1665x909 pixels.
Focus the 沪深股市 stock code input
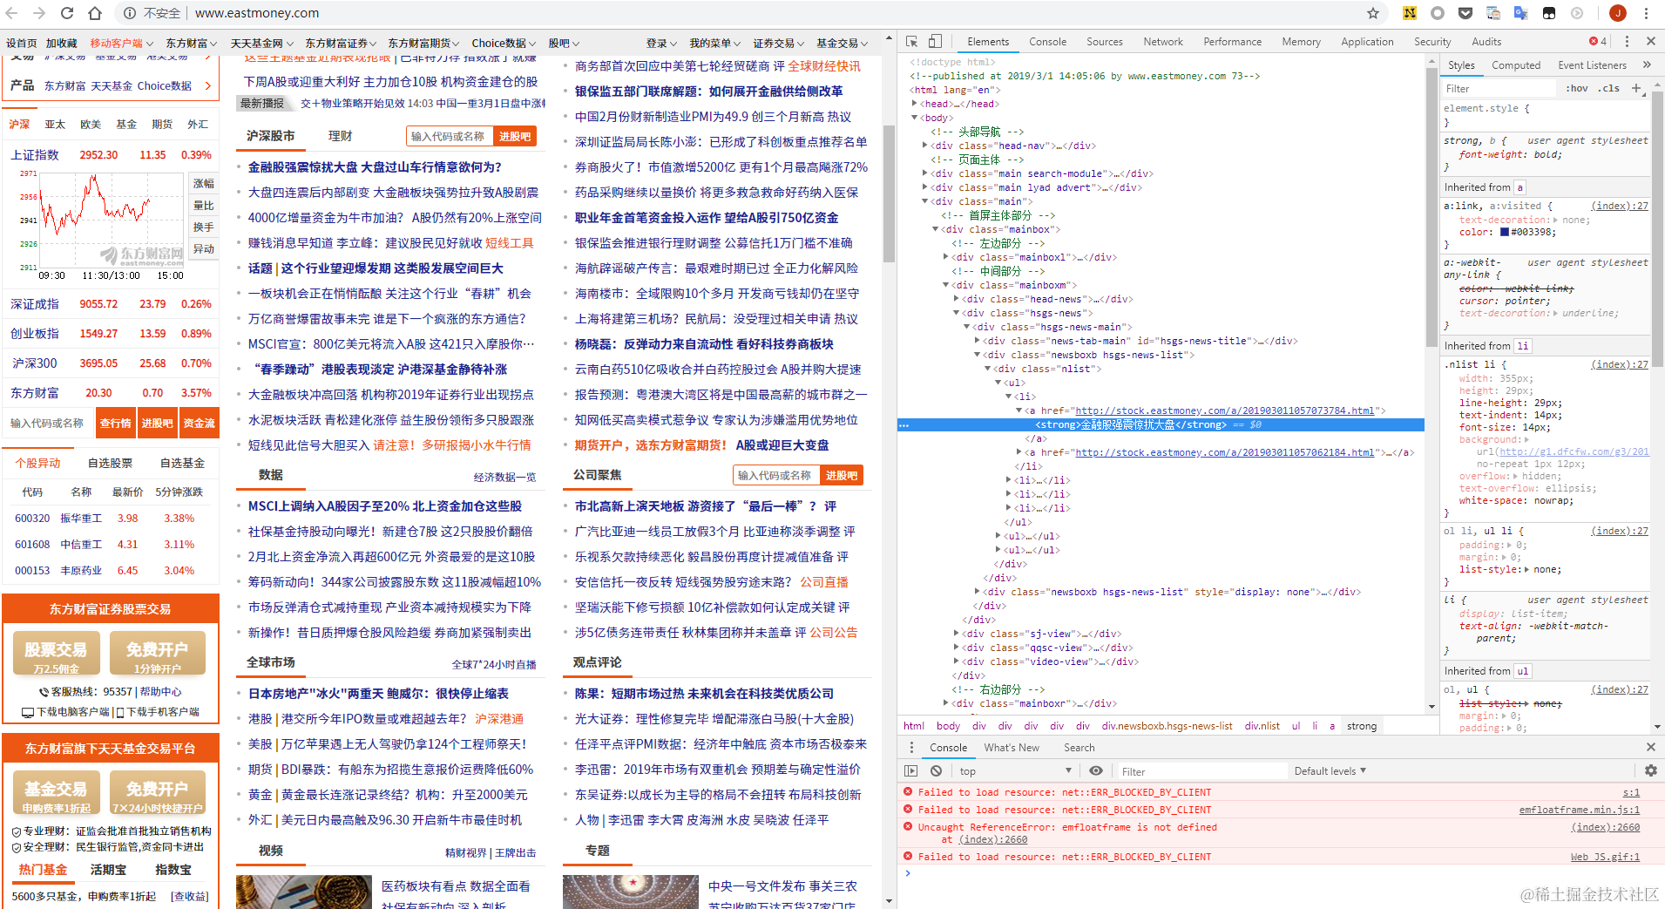pos(450,136)
